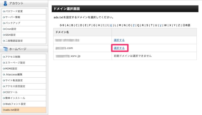This screenshot has height=115, width=202.
Task: Click 選択する link in first domain row
Action: click(119, 40)
